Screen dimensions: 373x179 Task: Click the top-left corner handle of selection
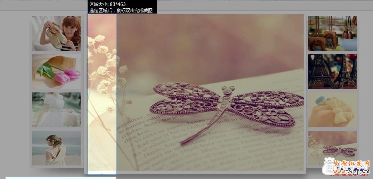[x=88, y=14]
